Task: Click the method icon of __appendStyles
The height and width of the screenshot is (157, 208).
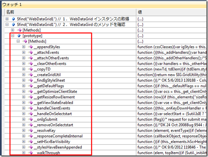Action: (30, 47)
